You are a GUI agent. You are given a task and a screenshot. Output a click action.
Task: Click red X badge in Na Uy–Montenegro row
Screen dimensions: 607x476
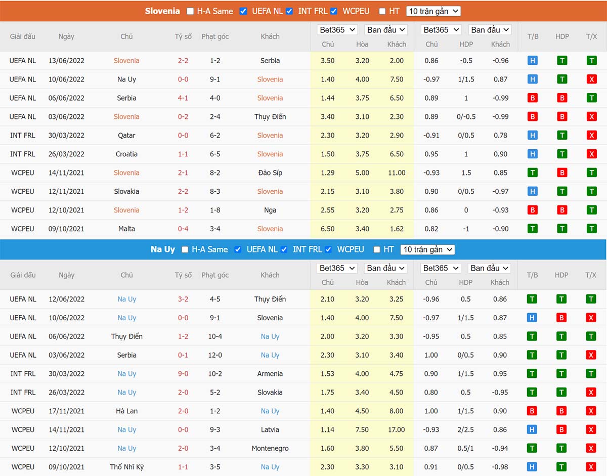click(591, 449)
